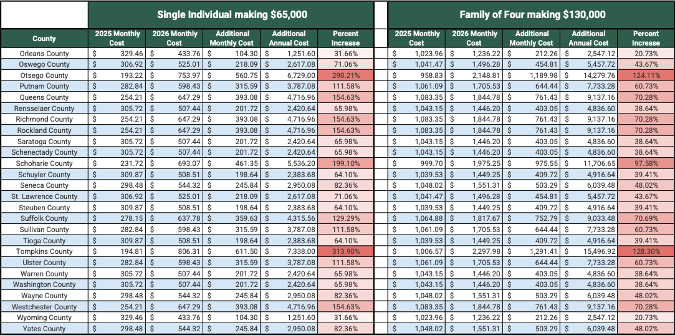Select the Family of Four making $130,000 header

click(x=532, y=14)
